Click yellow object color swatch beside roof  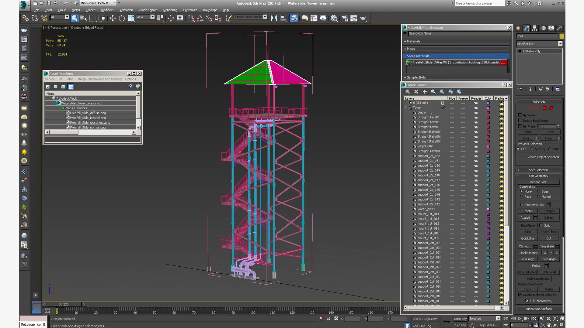[x=561, y=36]
